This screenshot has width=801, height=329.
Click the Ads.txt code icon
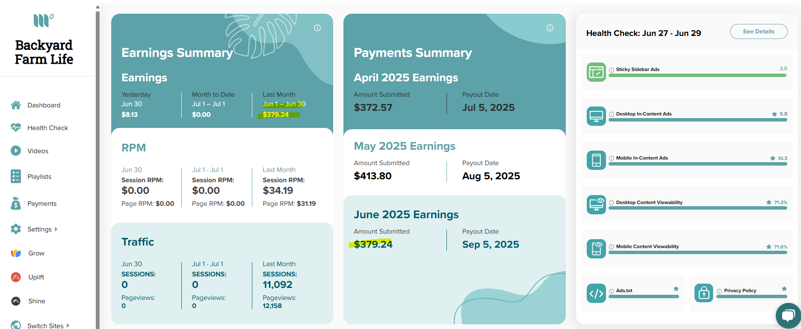(596, 293)
